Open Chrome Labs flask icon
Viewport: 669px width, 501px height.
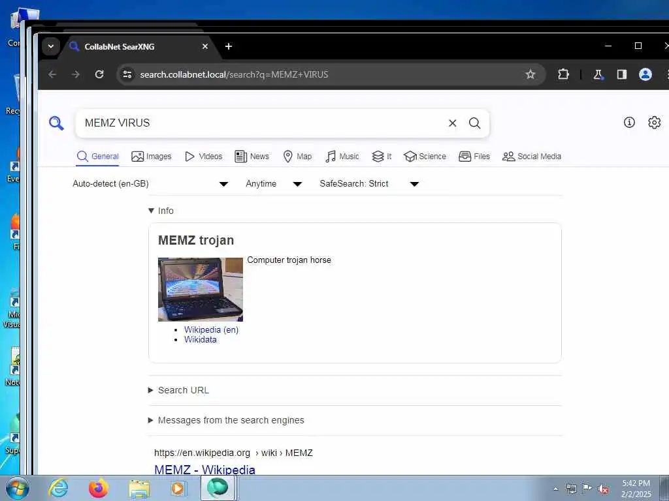tap(598, 74)
